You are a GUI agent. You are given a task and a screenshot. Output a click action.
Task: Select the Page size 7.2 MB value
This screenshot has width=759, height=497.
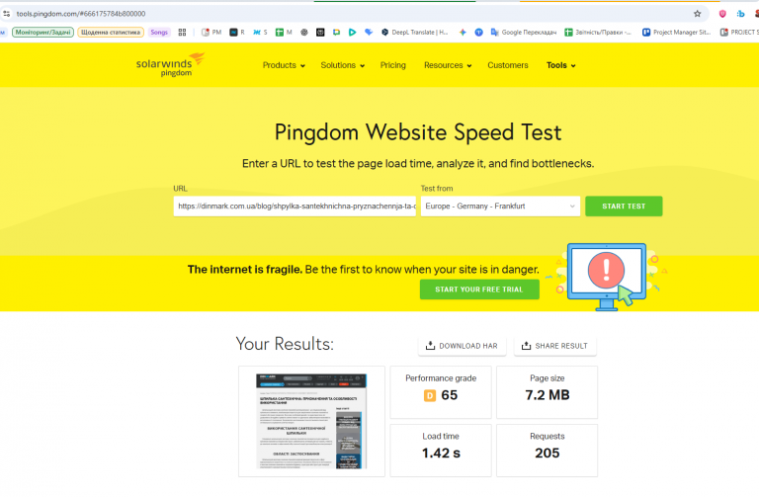548,395
